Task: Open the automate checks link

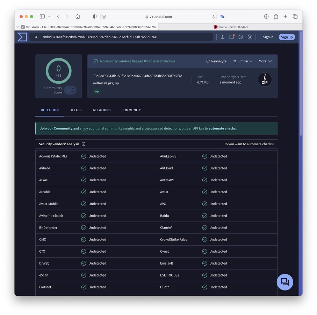Action: (223, 128)
